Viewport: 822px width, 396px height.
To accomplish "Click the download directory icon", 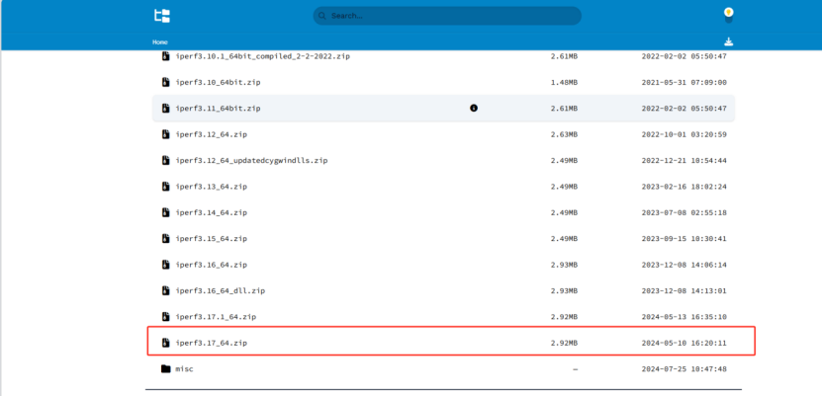I will (x=728, y=41).
